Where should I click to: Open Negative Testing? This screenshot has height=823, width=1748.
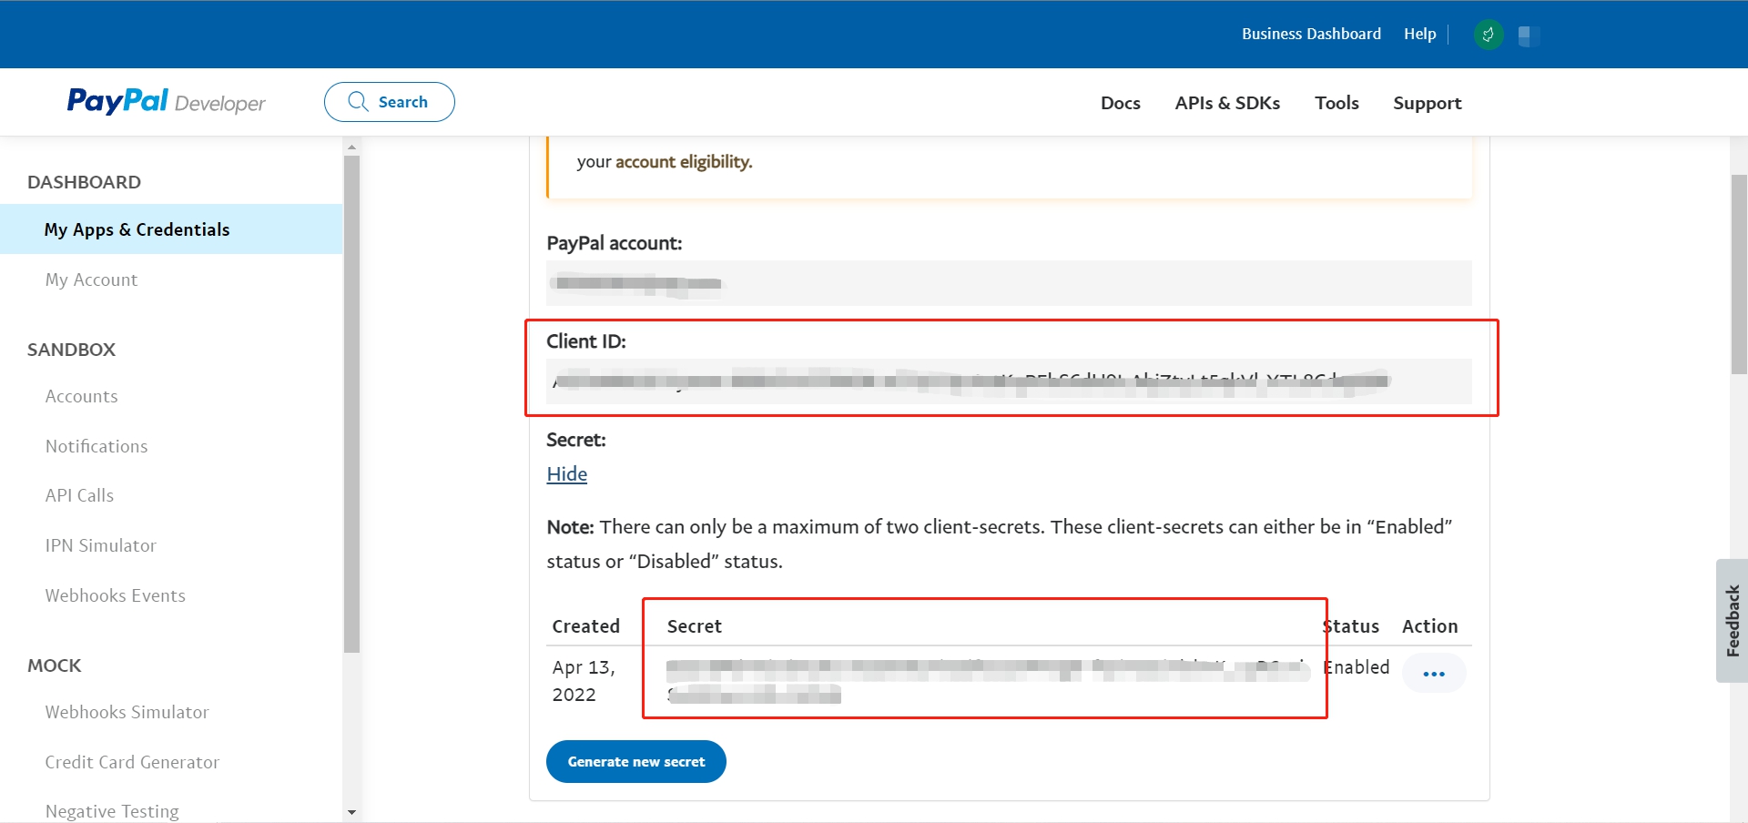[112, 811]
